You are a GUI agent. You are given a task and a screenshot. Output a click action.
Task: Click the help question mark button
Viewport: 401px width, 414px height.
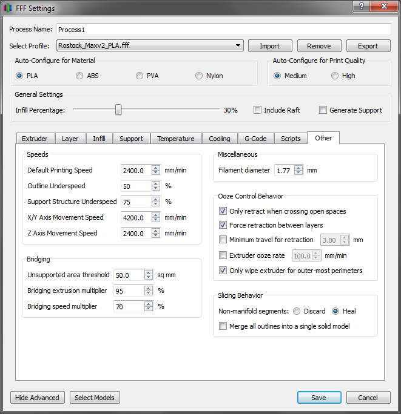[x=362, y=7]
